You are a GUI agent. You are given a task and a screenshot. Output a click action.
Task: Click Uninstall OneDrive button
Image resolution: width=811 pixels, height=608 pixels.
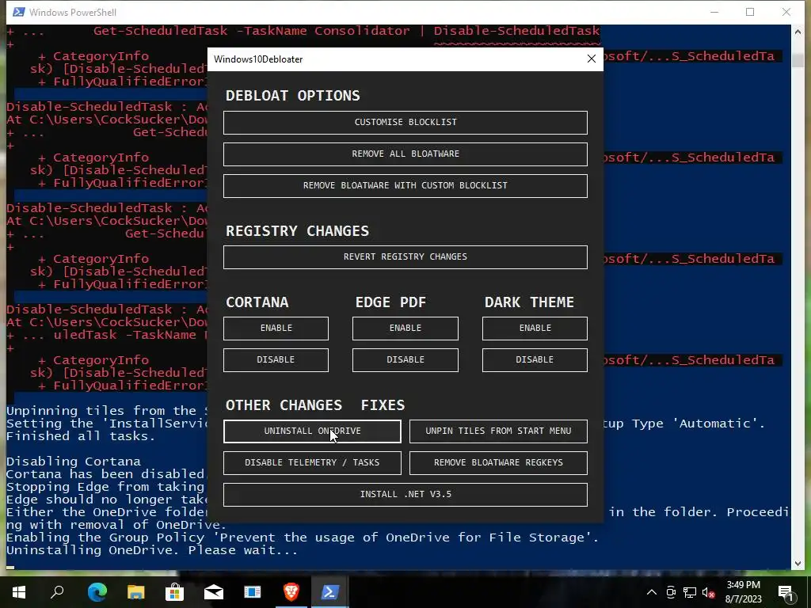pyautogui.click(x=312, y=431)
